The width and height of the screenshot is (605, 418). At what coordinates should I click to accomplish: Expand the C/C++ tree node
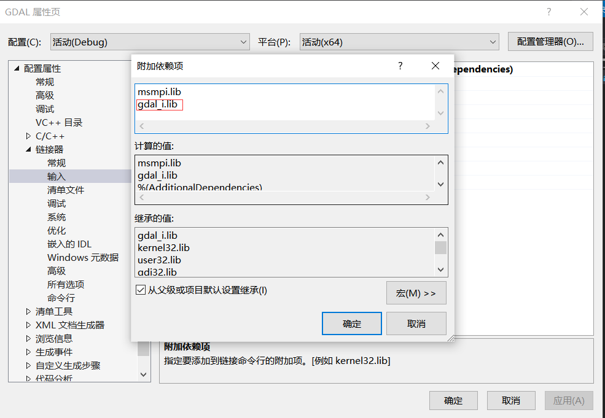(x=28, y=136)
